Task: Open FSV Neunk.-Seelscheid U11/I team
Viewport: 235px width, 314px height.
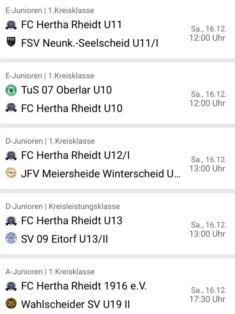Action: pos(90,43)
